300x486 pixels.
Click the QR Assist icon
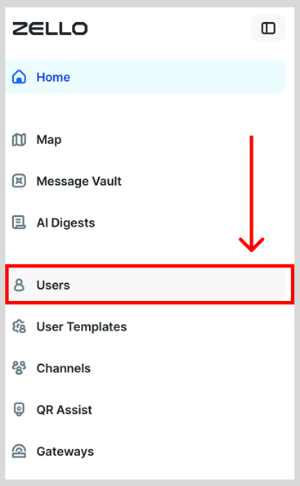(19, 409)
